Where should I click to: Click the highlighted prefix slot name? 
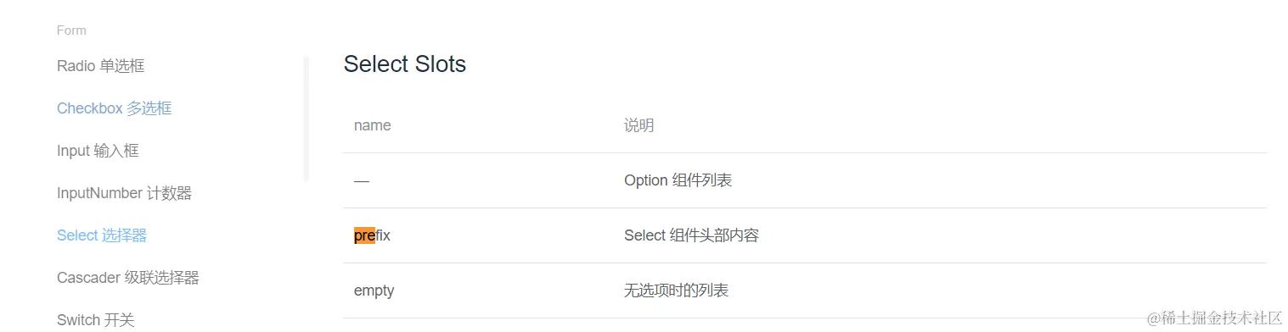tap(372, 235)
